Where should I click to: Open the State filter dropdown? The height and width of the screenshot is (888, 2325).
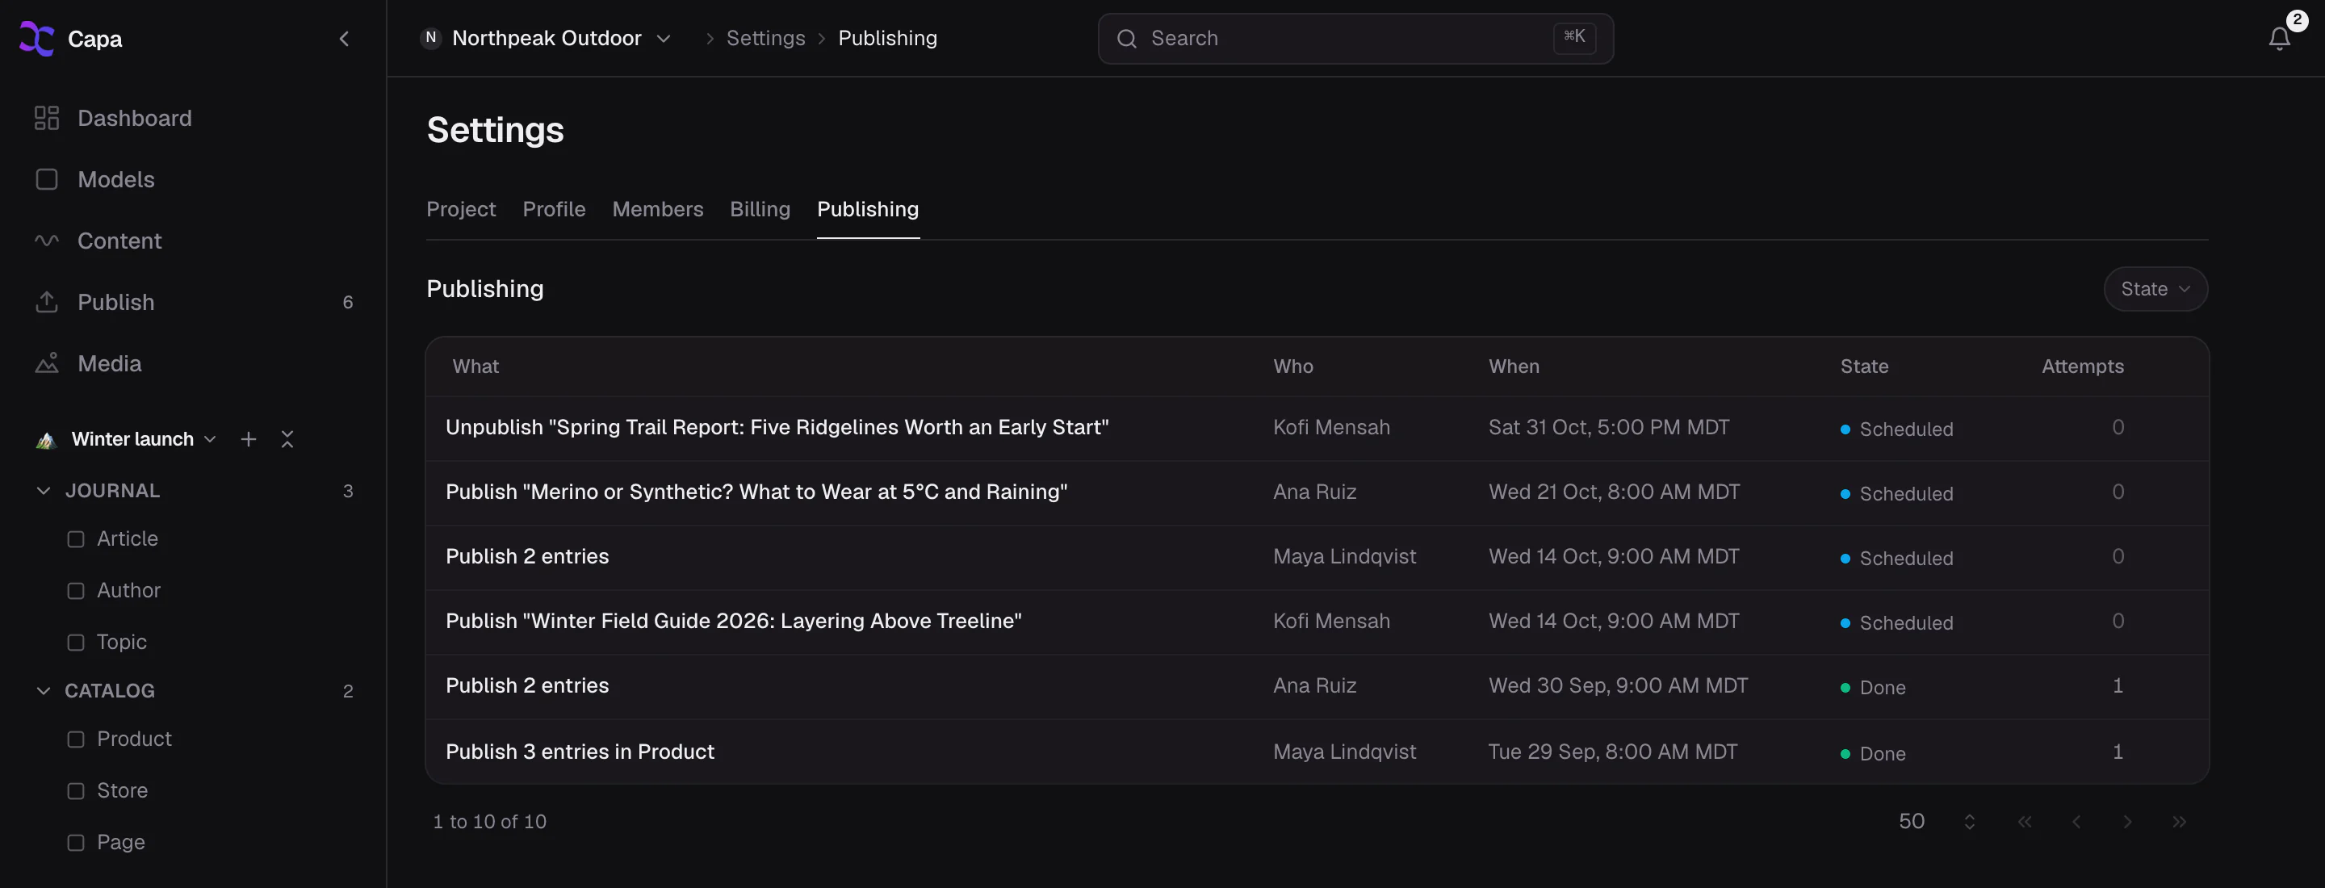pyautogui.click(x=2155, y=290)
